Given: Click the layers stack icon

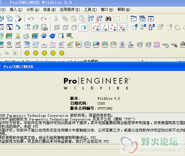Looking at the screenshot, I should (x=36, y=27).
